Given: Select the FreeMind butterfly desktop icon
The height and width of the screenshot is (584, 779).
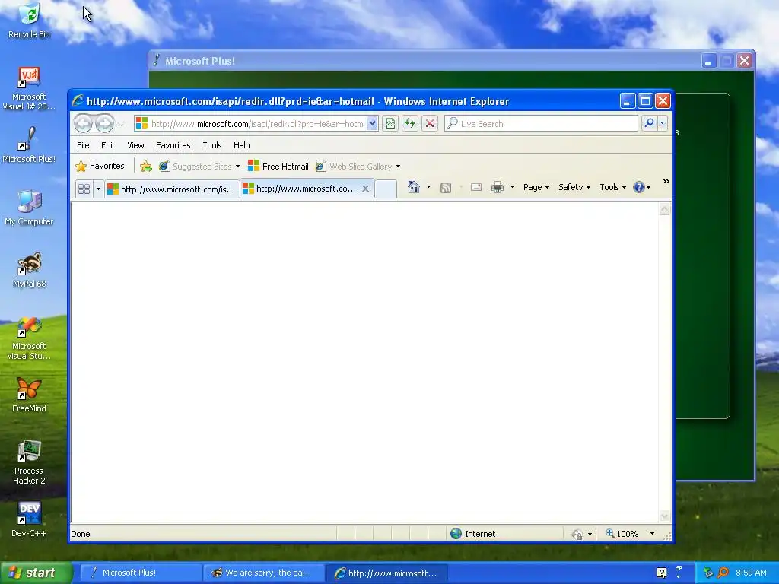Looking at the screenshot, I should [29, 395].
